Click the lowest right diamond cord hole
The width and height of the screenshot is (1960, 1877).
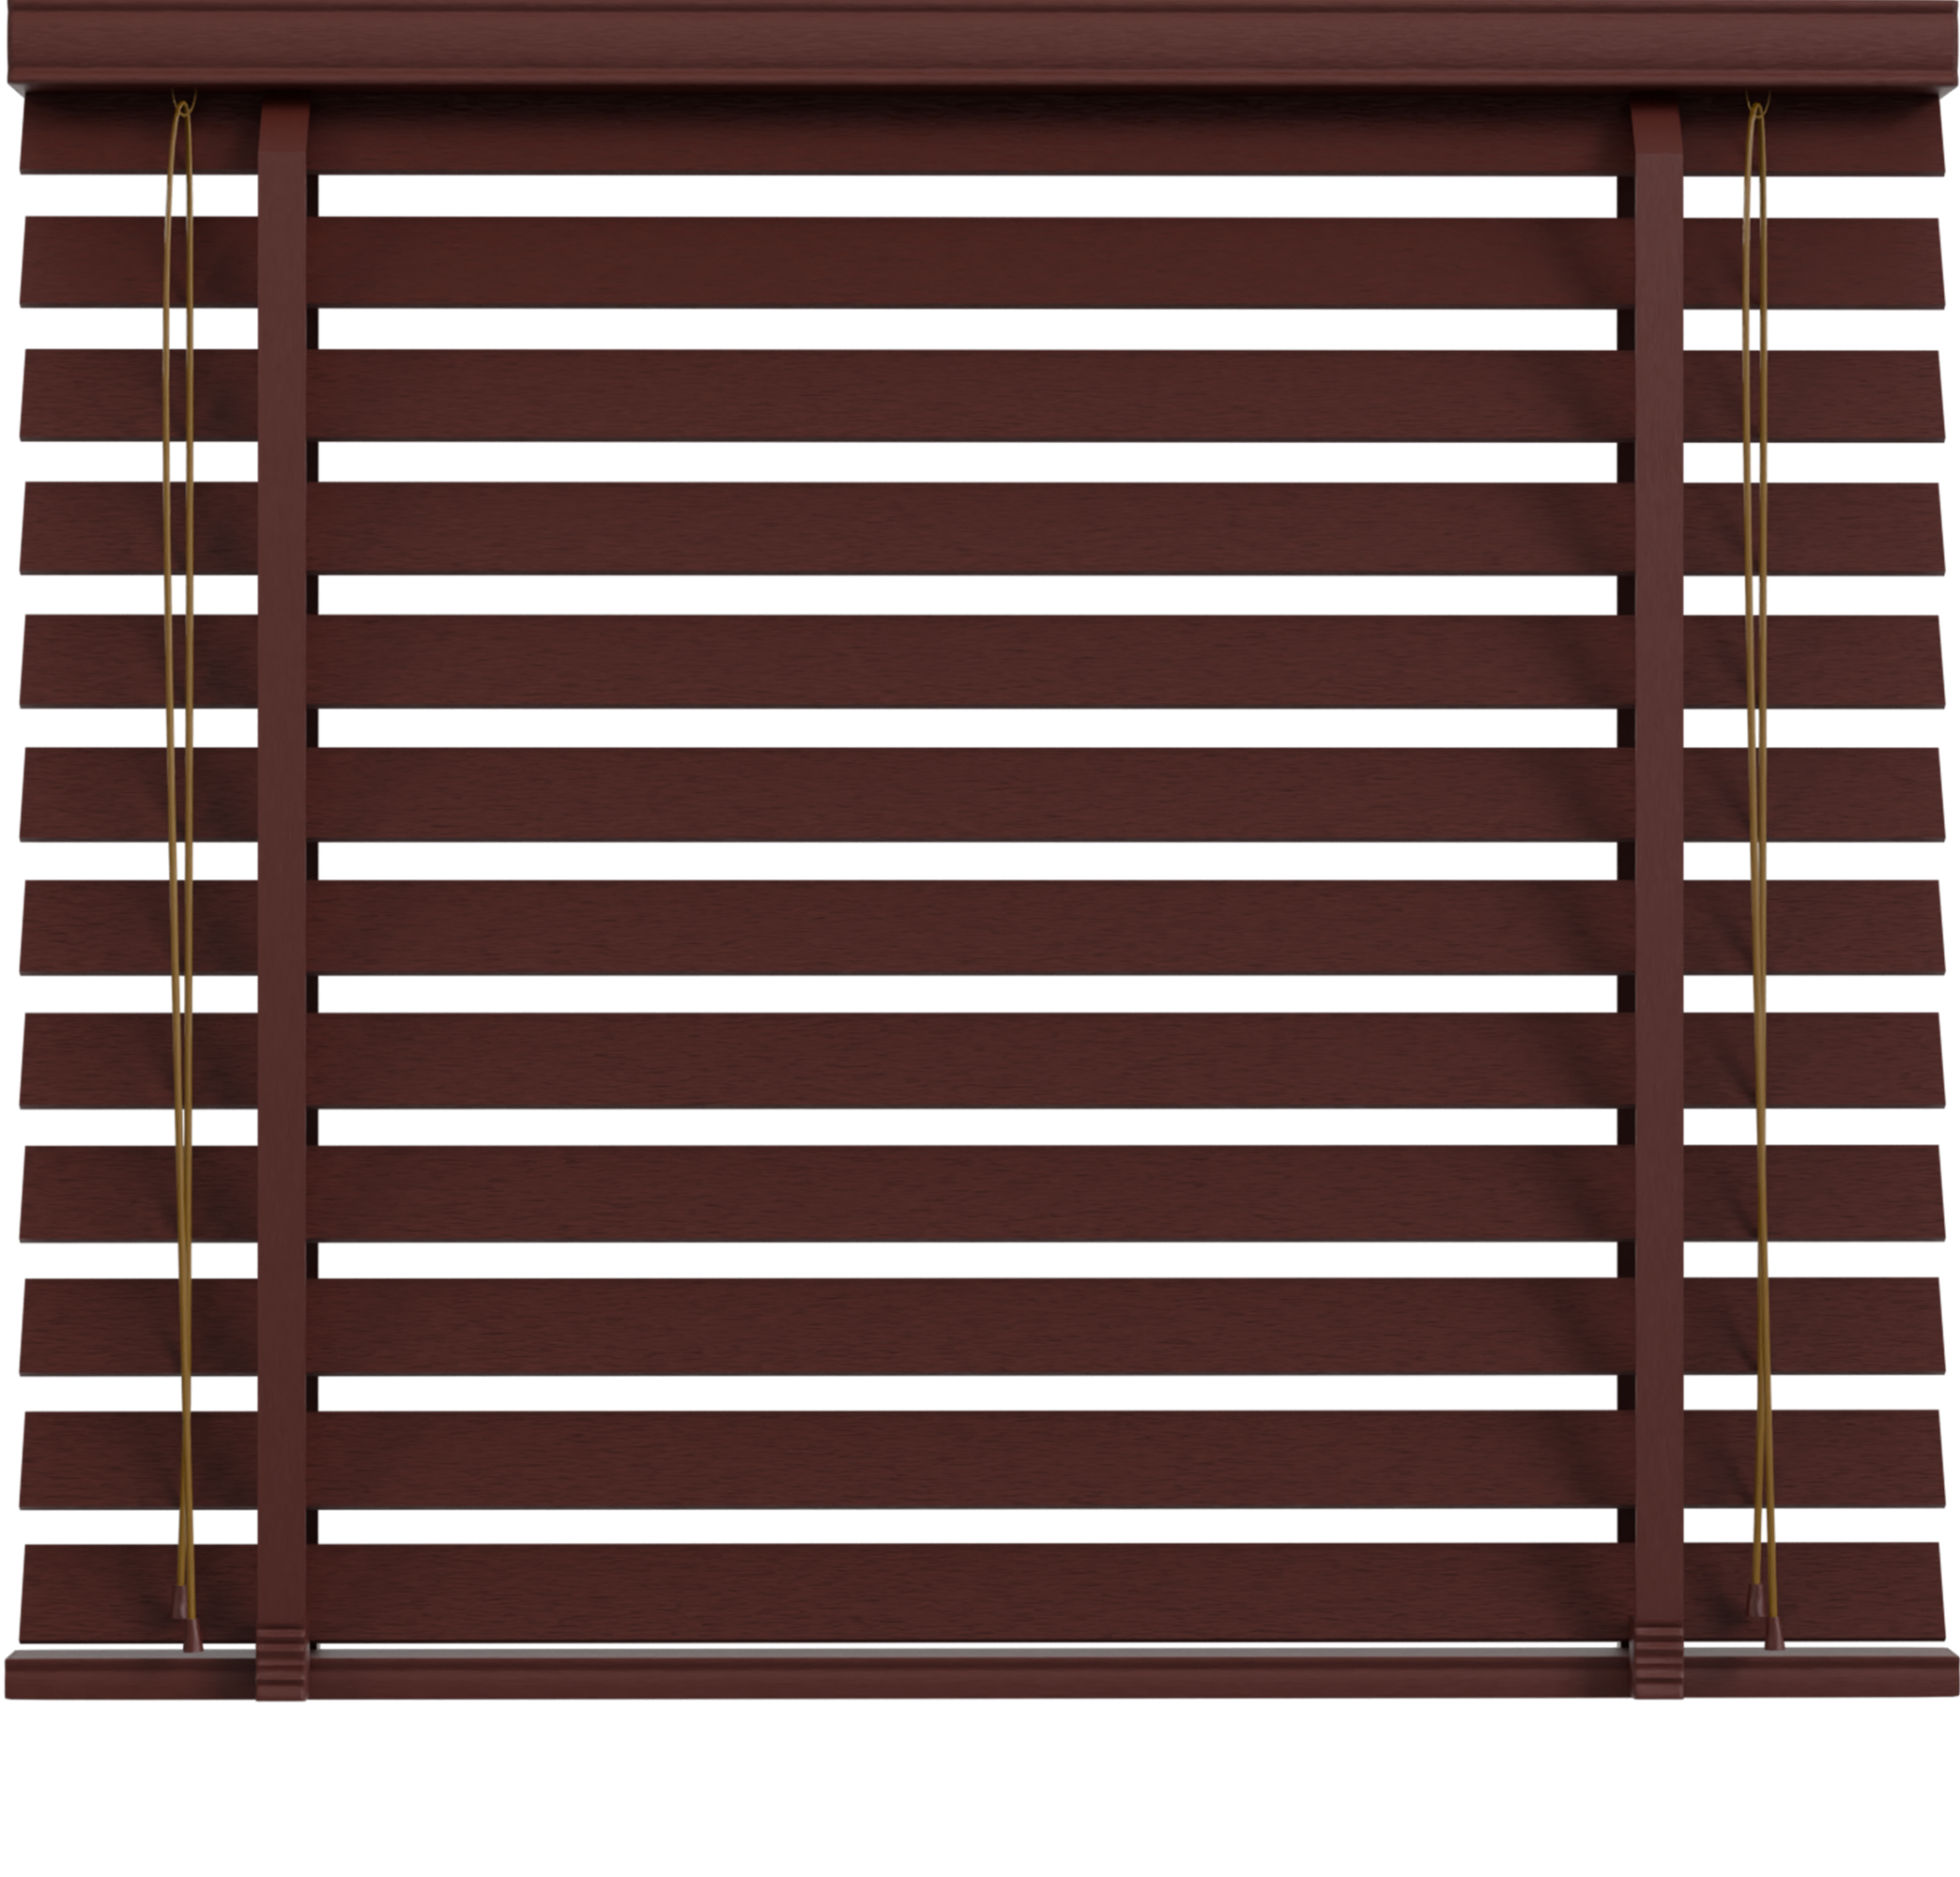[x=1764, y=1526]
